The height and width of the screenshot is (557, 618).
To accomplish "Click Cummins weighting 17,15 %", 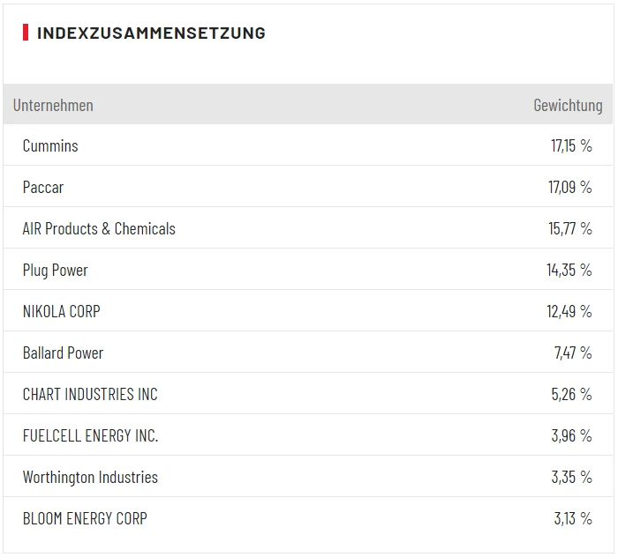I will pos(571,145).
